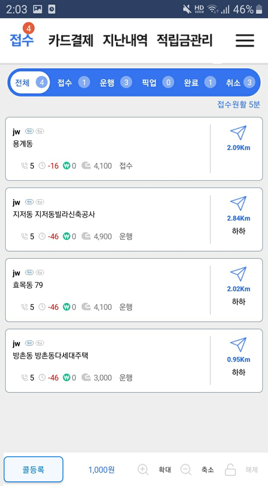
Task: Tap the 해제 unlock padlock icon
Action: pos(230,469)
